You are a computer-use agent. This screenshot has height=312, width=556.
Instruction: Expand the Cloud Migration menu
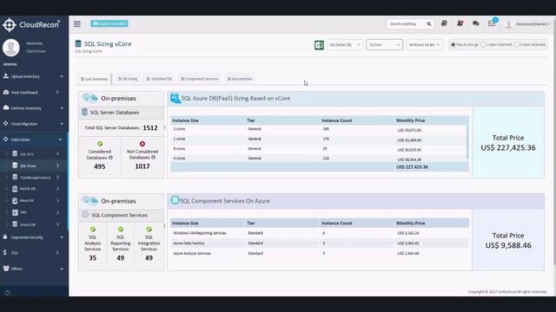(x=34, y=124)
